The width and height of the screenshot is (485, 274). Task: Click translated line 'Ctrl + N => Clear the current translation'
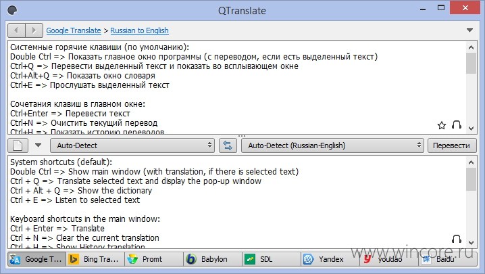click(x=84, y=238)
